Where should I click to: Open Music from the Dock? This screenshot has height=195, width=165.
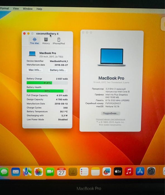129,171
